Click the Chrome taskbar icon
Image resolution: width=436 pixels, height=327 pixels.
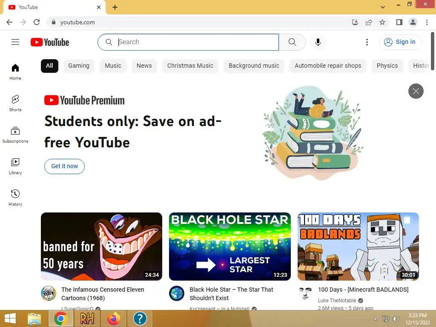(x=61, y=318)
